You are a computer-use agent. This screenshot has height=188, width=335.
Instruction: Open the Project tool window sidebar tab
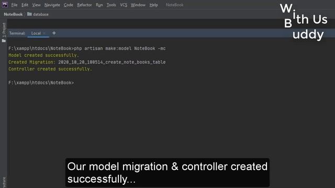pos(4,30)
